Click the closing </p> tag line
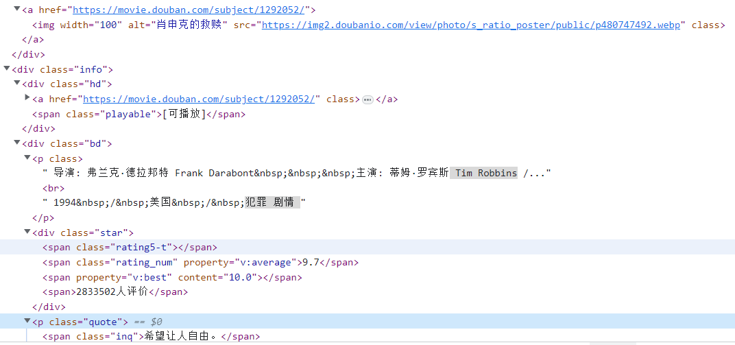The image size is (735, 345). 43,217
